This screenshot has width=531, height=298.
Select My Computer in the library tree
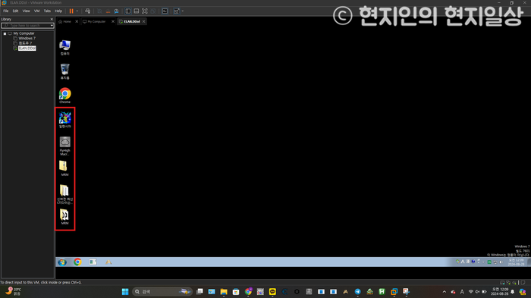tap(24, 33)
